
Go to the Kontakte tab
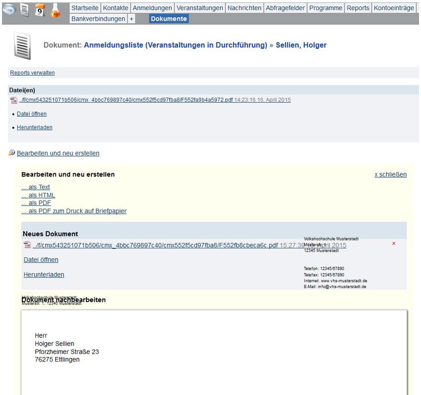116,8
